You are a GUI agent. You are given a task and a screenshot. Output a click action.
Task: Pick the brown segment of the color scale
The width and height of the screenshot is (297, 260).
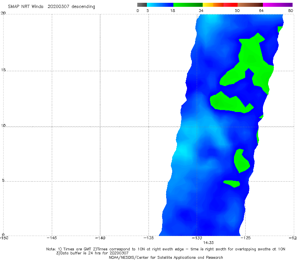point(250,5)
